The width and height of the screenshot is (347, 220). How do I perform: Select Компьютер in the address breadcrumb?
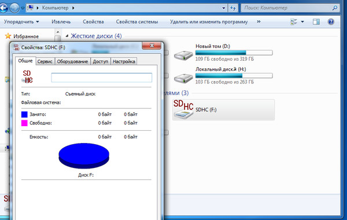point(56,8)
